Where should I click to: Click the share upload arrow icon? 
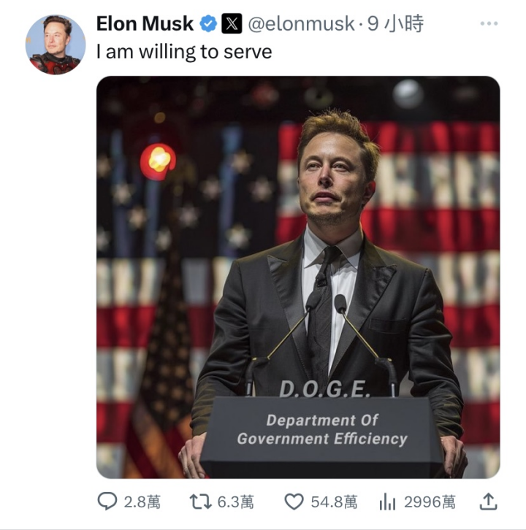489,502
